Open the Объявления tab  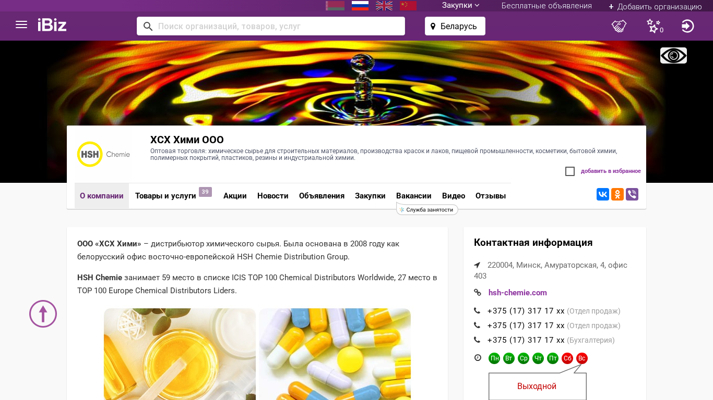322,196
